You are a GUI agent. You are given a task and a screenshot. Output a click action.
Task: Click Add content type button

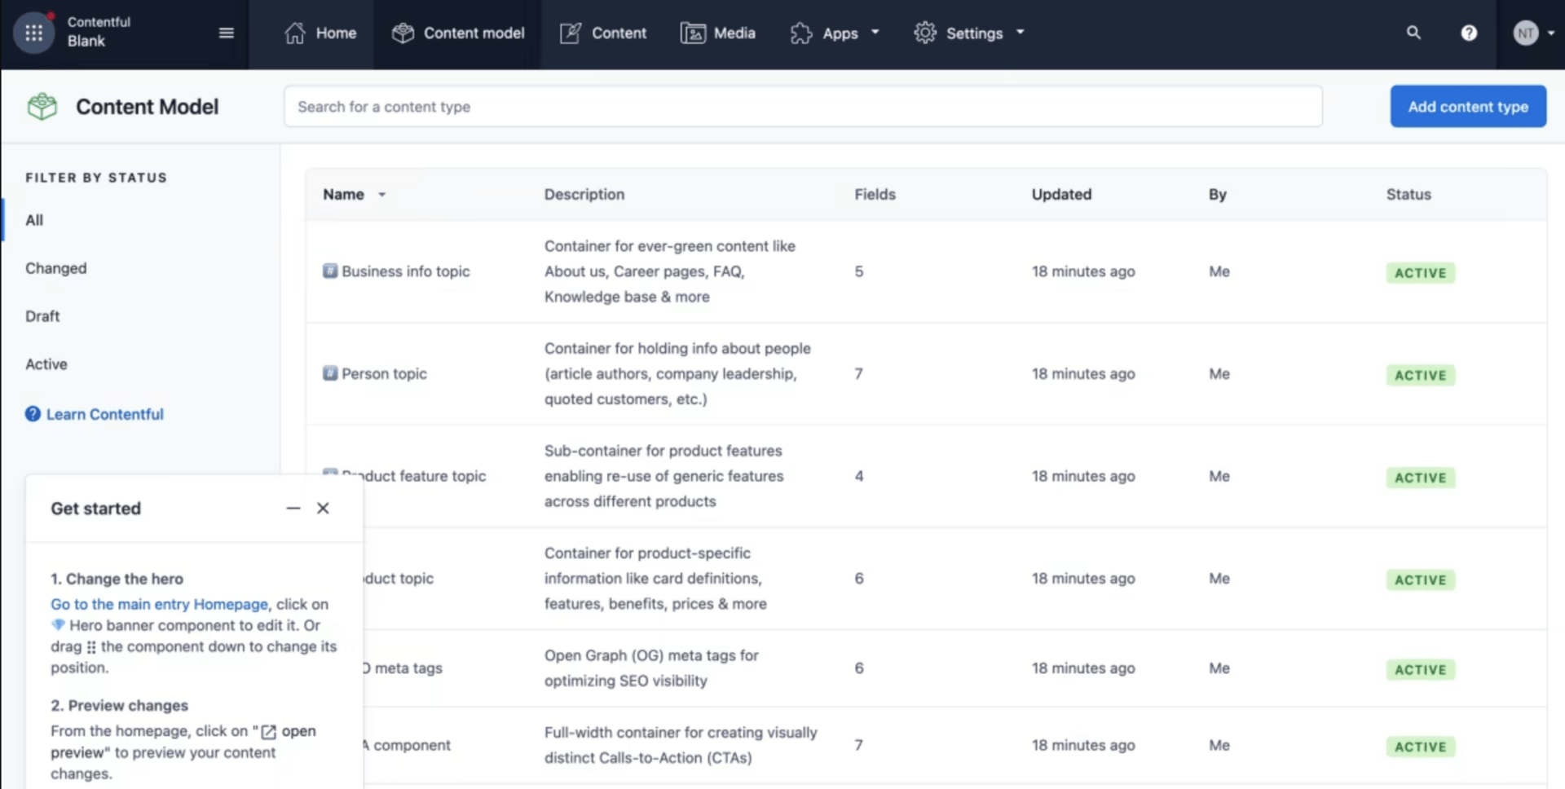1467,106
